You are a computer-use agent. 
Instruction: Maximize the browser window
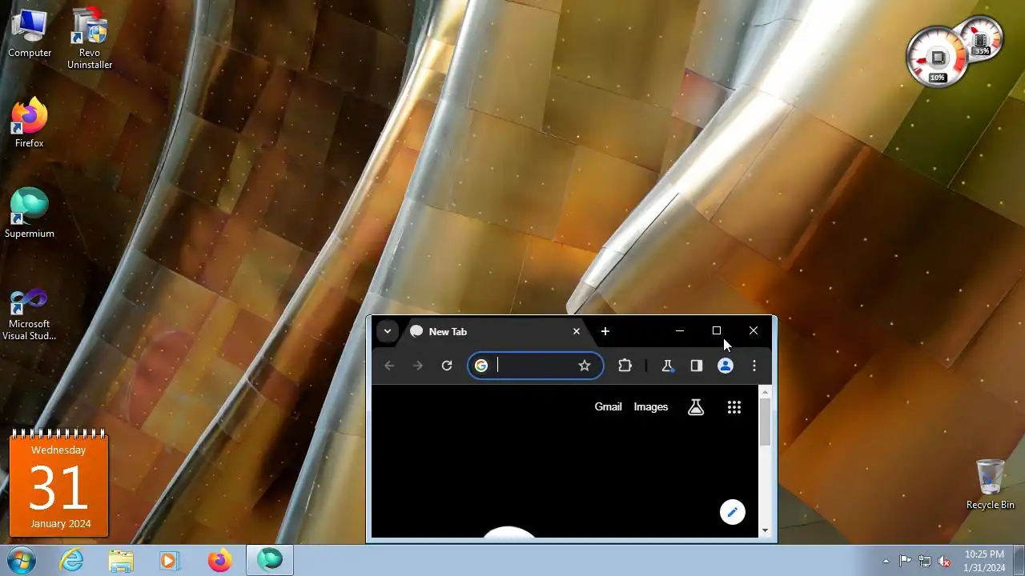coord(717,331)
